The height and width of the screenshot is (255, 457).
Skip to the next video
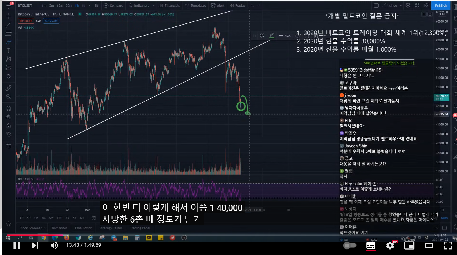35,245
